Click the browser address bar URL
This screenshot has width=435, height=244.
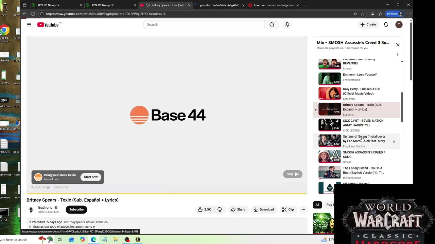point(106,14)
